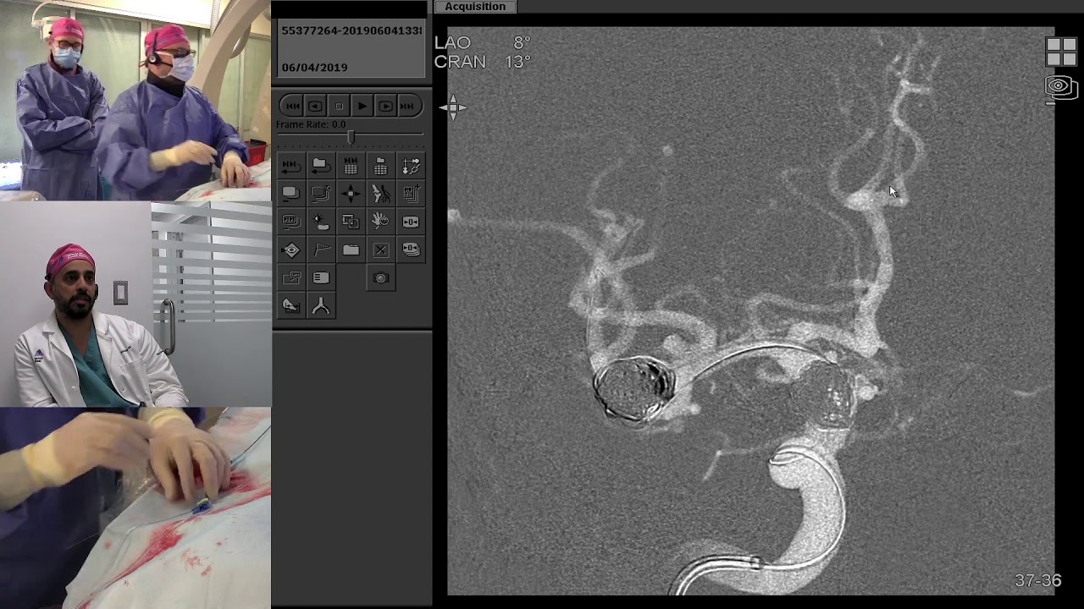Click the vessel bifurcation analysis icon
This screenshot has height=609, width=1084.
click(x=320, y=305)
